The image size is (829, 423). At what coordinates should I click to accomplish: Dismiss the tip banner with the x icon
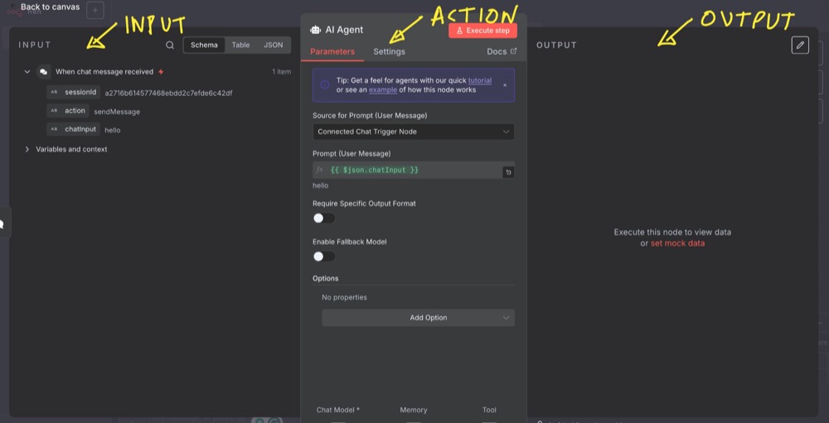(x=504, y=85)
